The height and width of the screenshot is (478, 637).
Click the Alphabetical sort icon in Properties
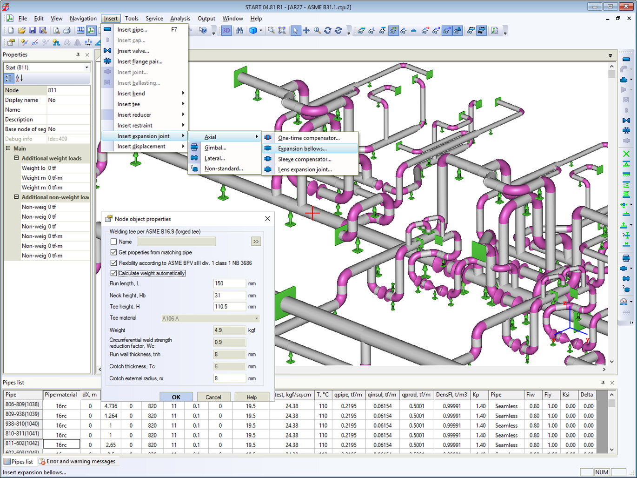(19, 78)
